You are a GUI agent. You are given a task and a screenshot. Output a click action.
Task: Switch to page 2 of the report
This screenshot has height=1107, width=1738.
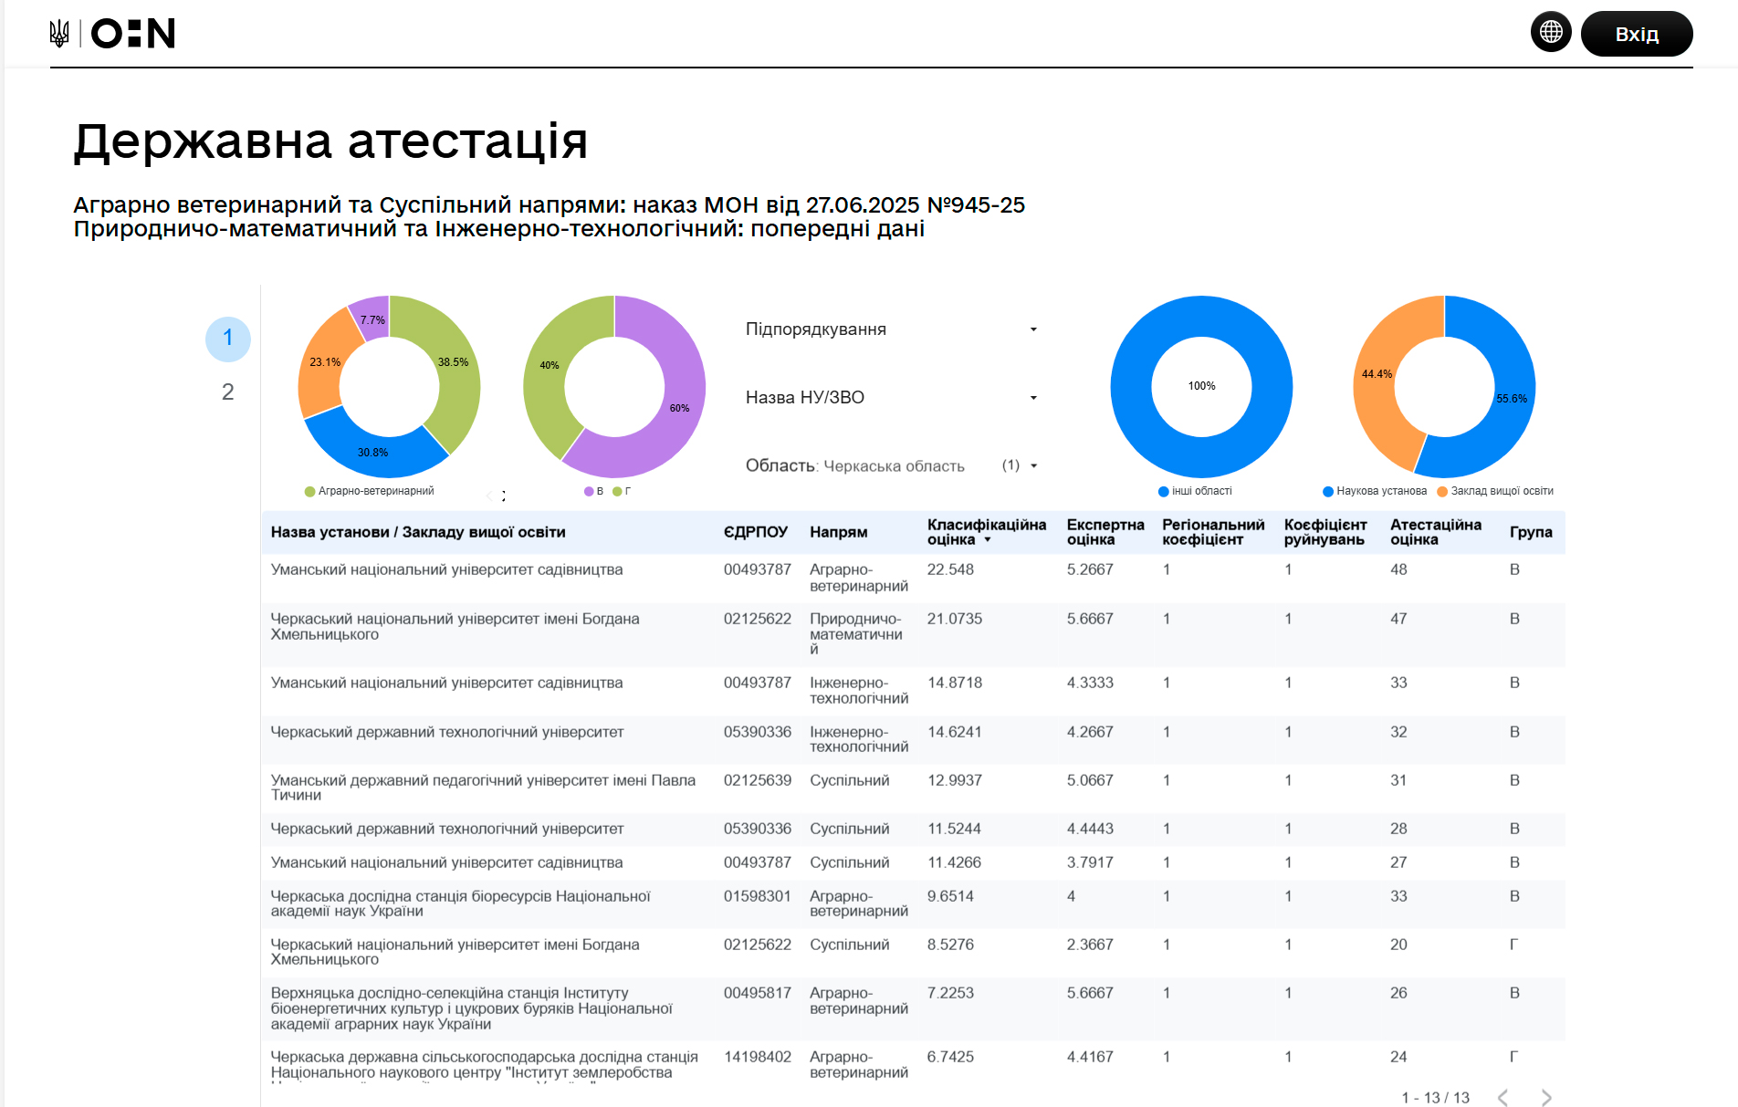227,392
